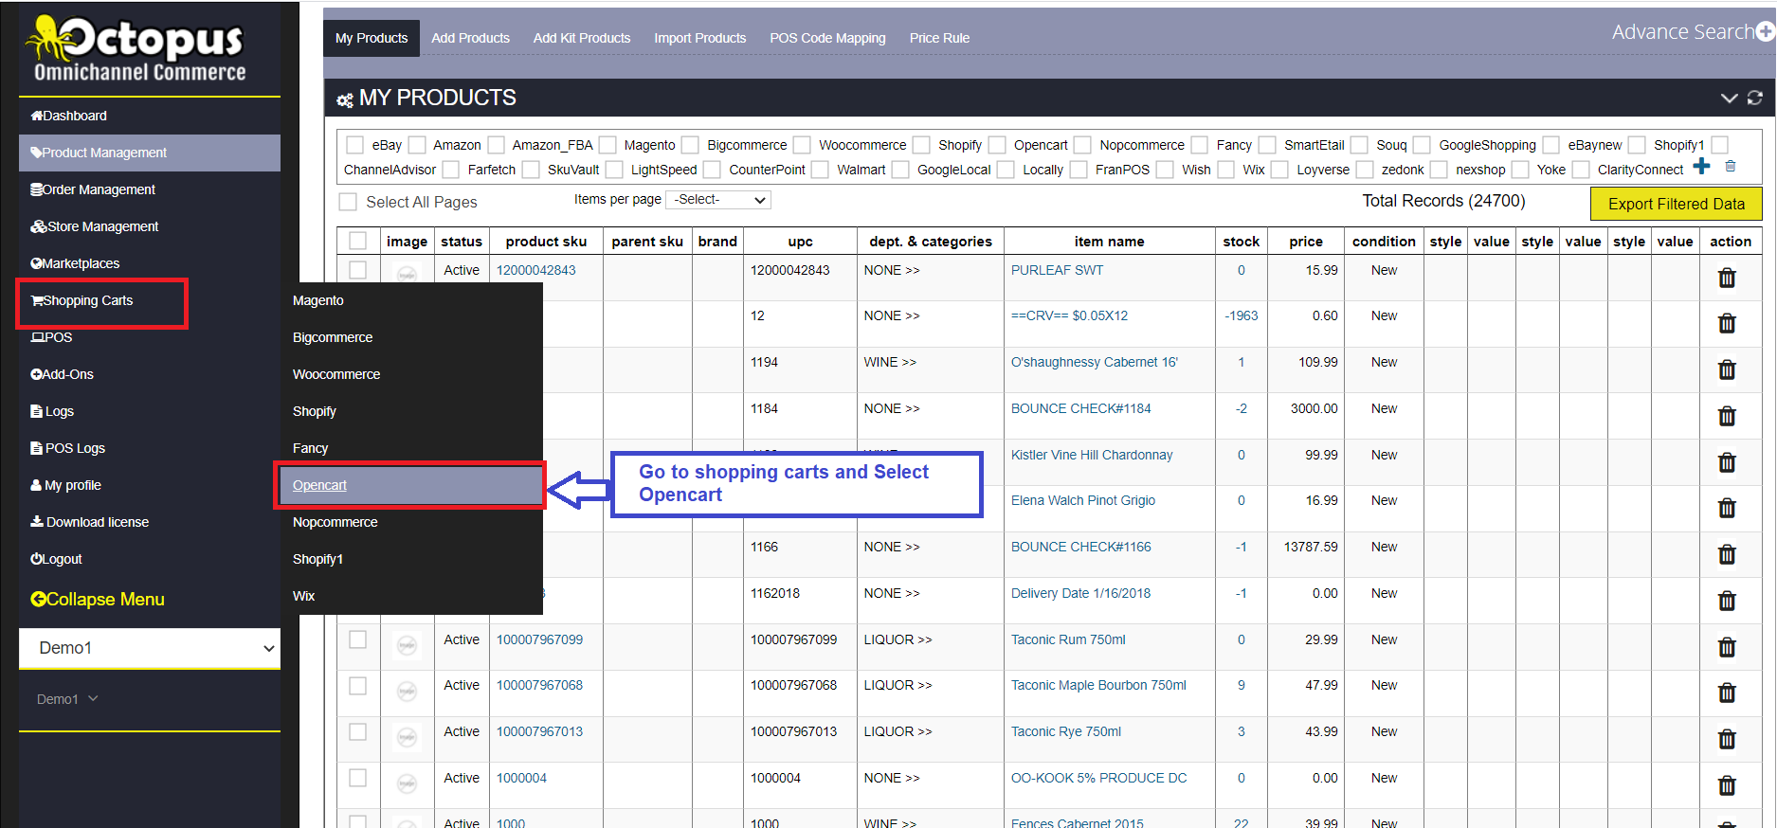Open the Items per page dropdown

point(718,200)
